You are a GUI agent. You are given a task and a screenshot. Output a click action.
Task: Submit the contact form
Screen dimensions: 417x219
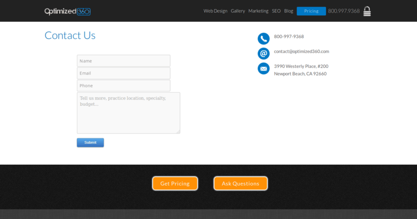pos(90,142)
